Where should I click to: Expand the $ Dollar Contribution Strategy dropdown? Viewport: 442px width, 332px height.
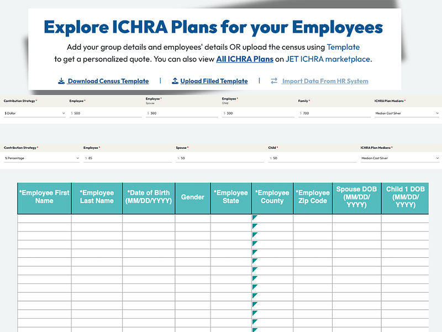(x=34, y=113)
